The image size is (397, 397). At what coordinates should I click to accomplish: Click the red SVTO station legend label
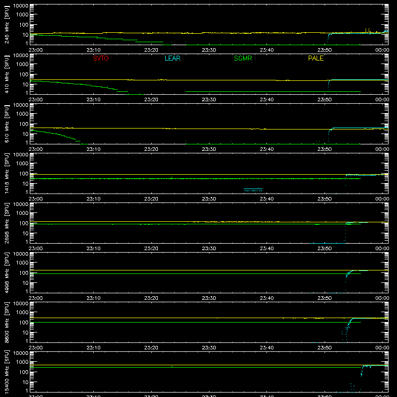[101, 58]
